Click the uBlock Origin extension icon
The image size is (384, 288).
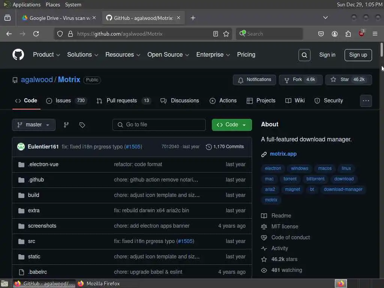(361, 33)
